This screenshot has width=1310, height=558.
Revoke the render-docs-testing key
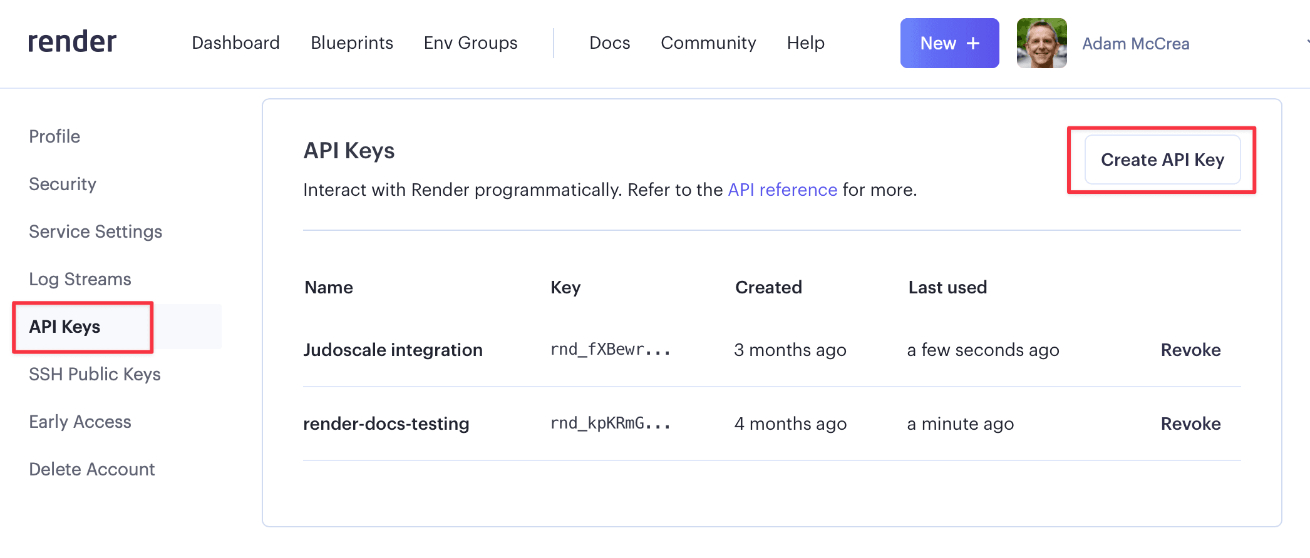pos(1190,424)
